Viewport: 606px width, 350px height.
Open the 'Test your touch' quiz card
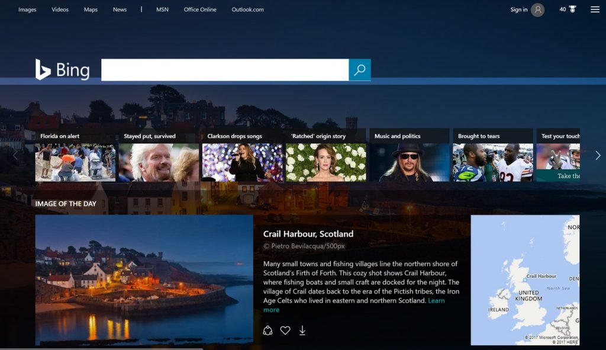point(558,156)
